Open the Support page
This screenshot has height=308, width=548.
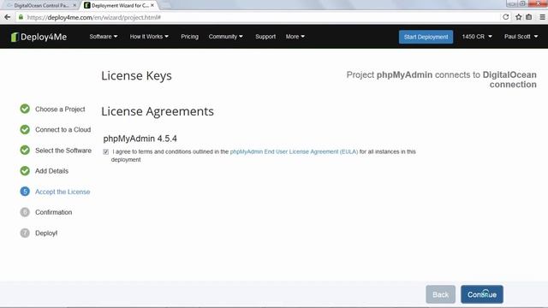click(265, 37)
